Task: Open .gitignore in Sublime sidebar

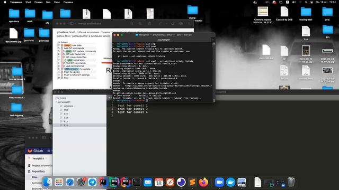Action: pos(68,106)
